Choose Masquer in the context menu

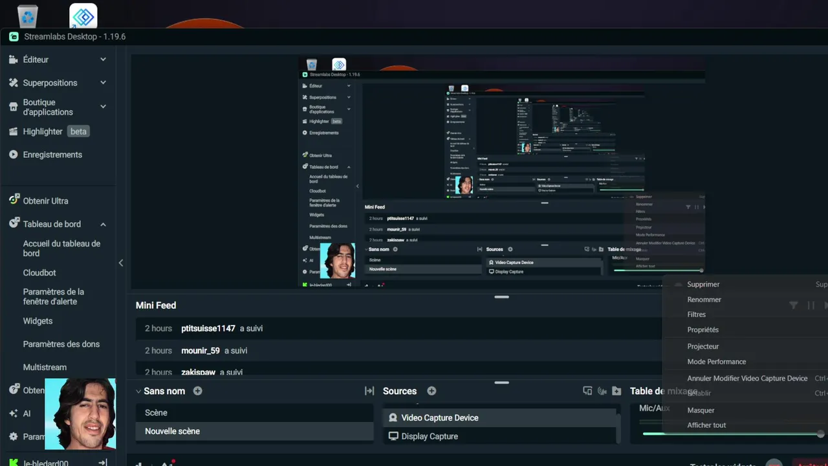click(701, 410)
